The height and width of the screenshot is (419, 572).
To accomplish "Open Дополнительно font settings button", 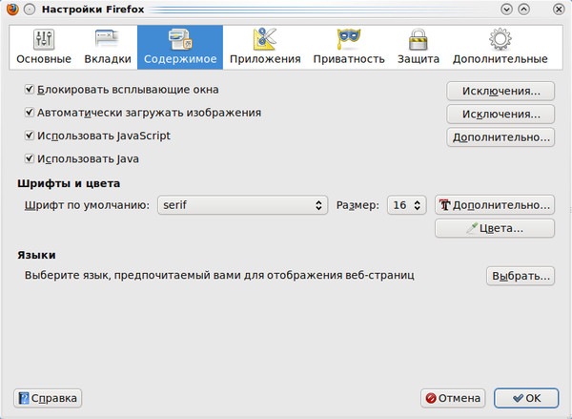I will [x=495, y=205].
